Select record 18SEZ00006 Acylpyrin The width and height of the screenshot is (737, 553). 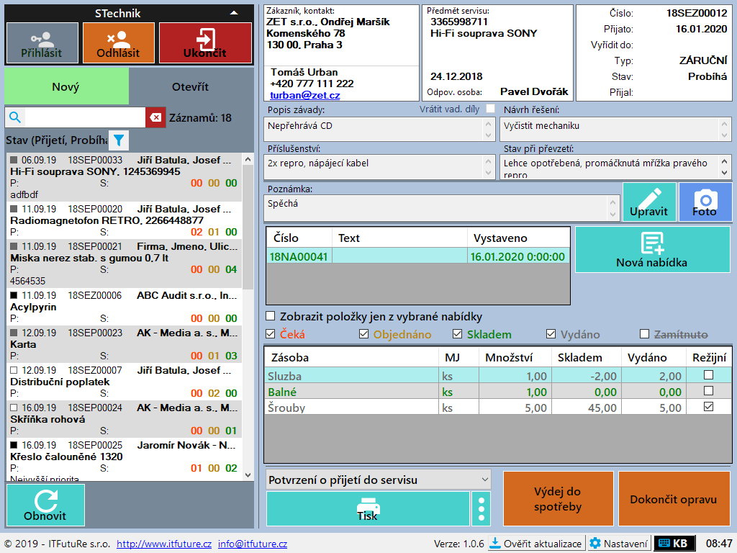click(x=124, y=307)
